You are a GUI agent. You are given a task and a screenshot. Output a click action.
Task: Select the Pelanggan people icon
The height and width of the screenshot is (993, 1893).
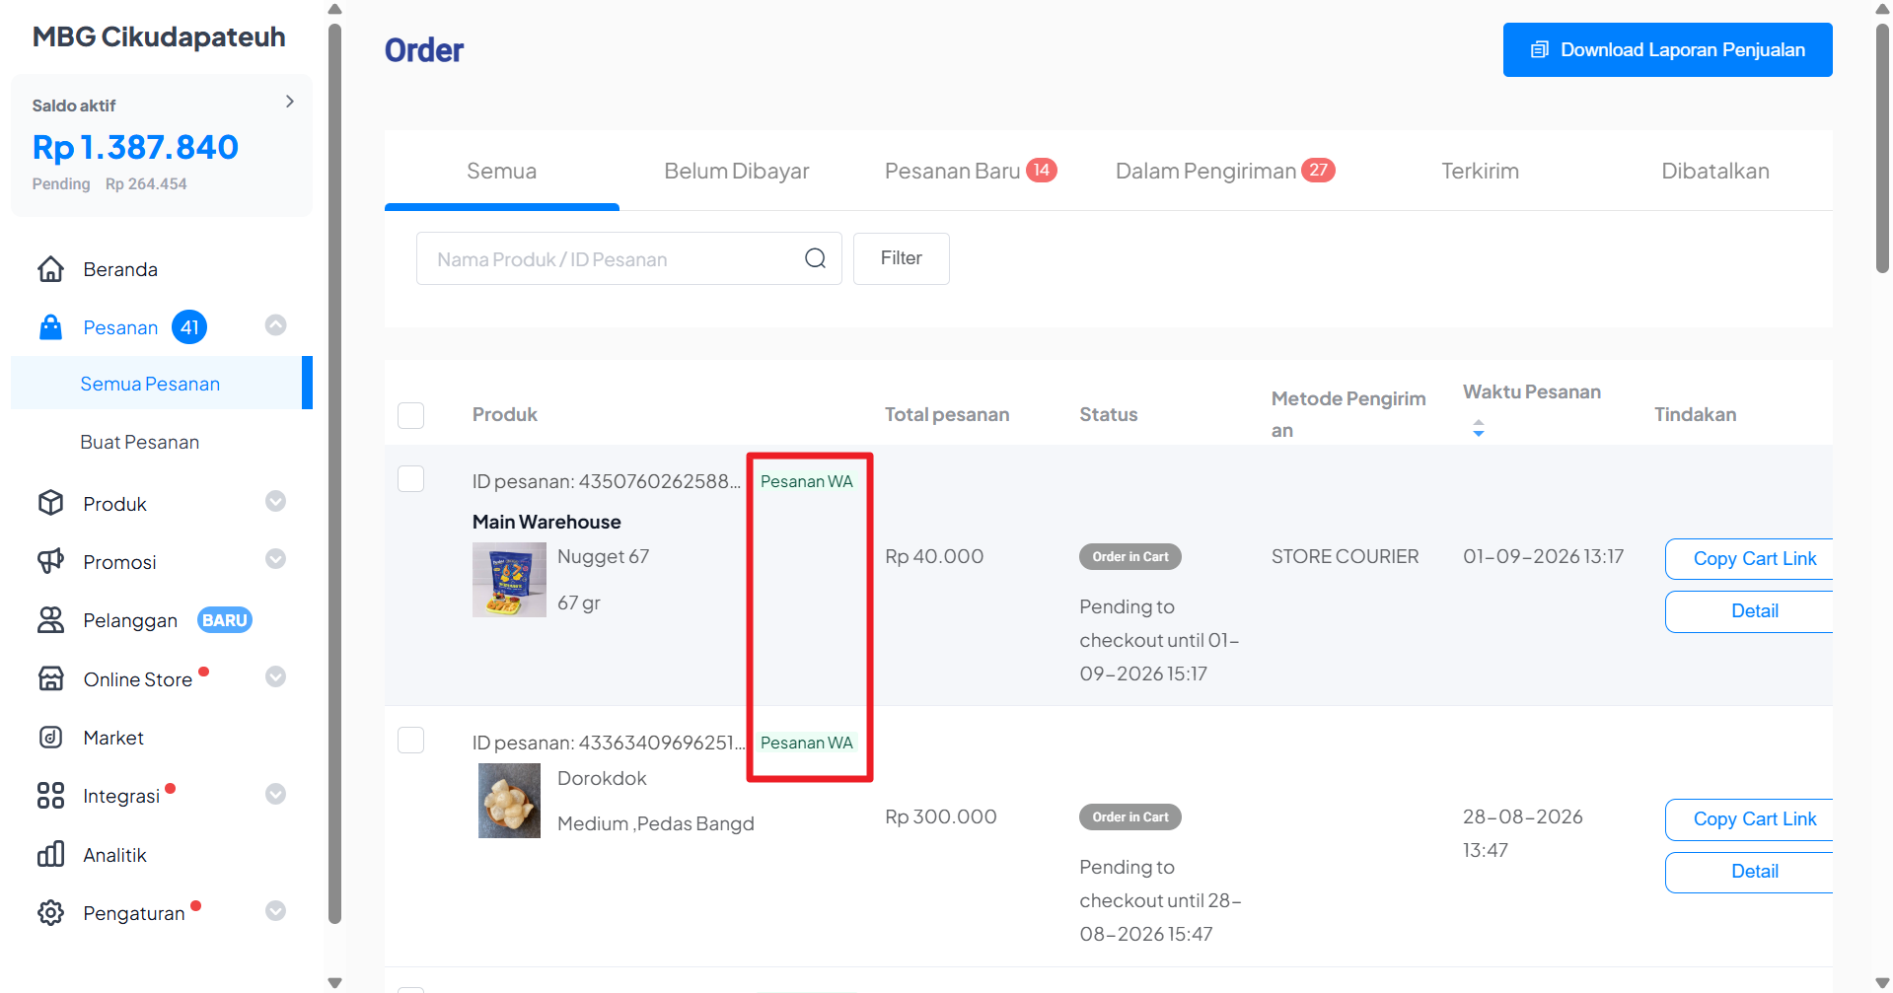click(x=50, y=619)
